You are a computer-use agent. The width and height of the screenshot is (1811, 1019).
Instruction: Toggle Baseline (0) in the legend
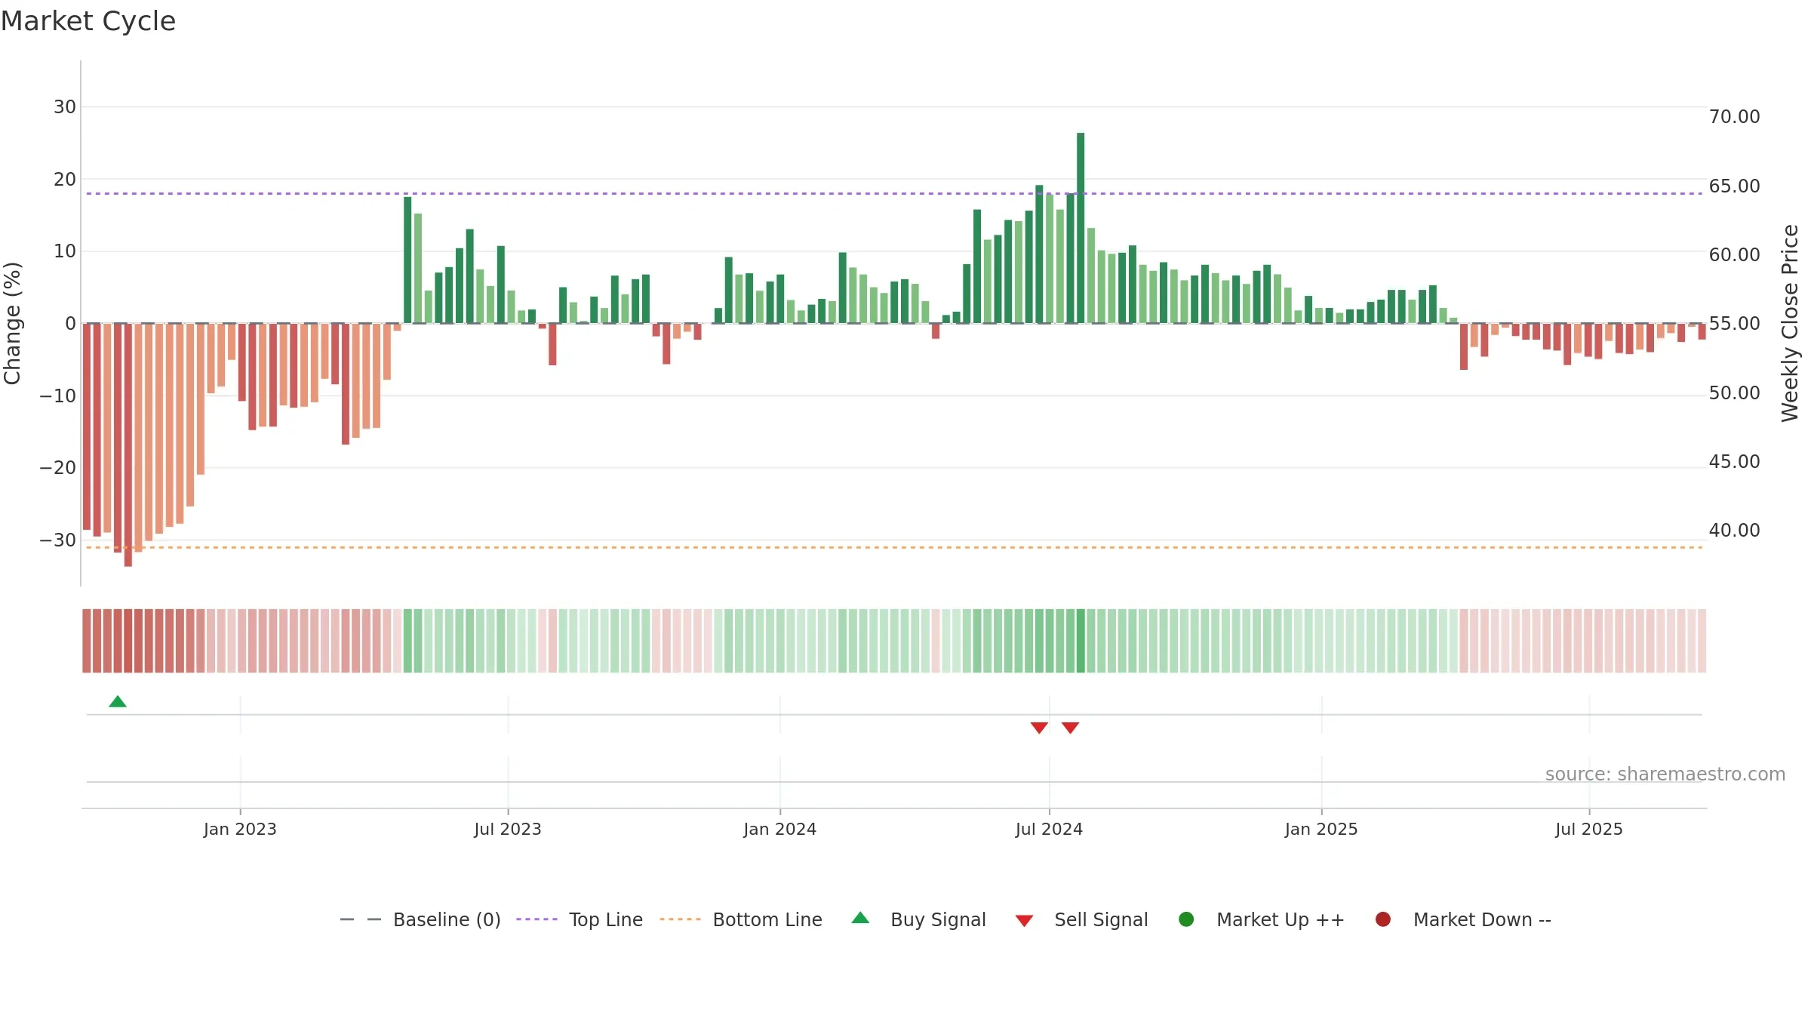(420, 920)
